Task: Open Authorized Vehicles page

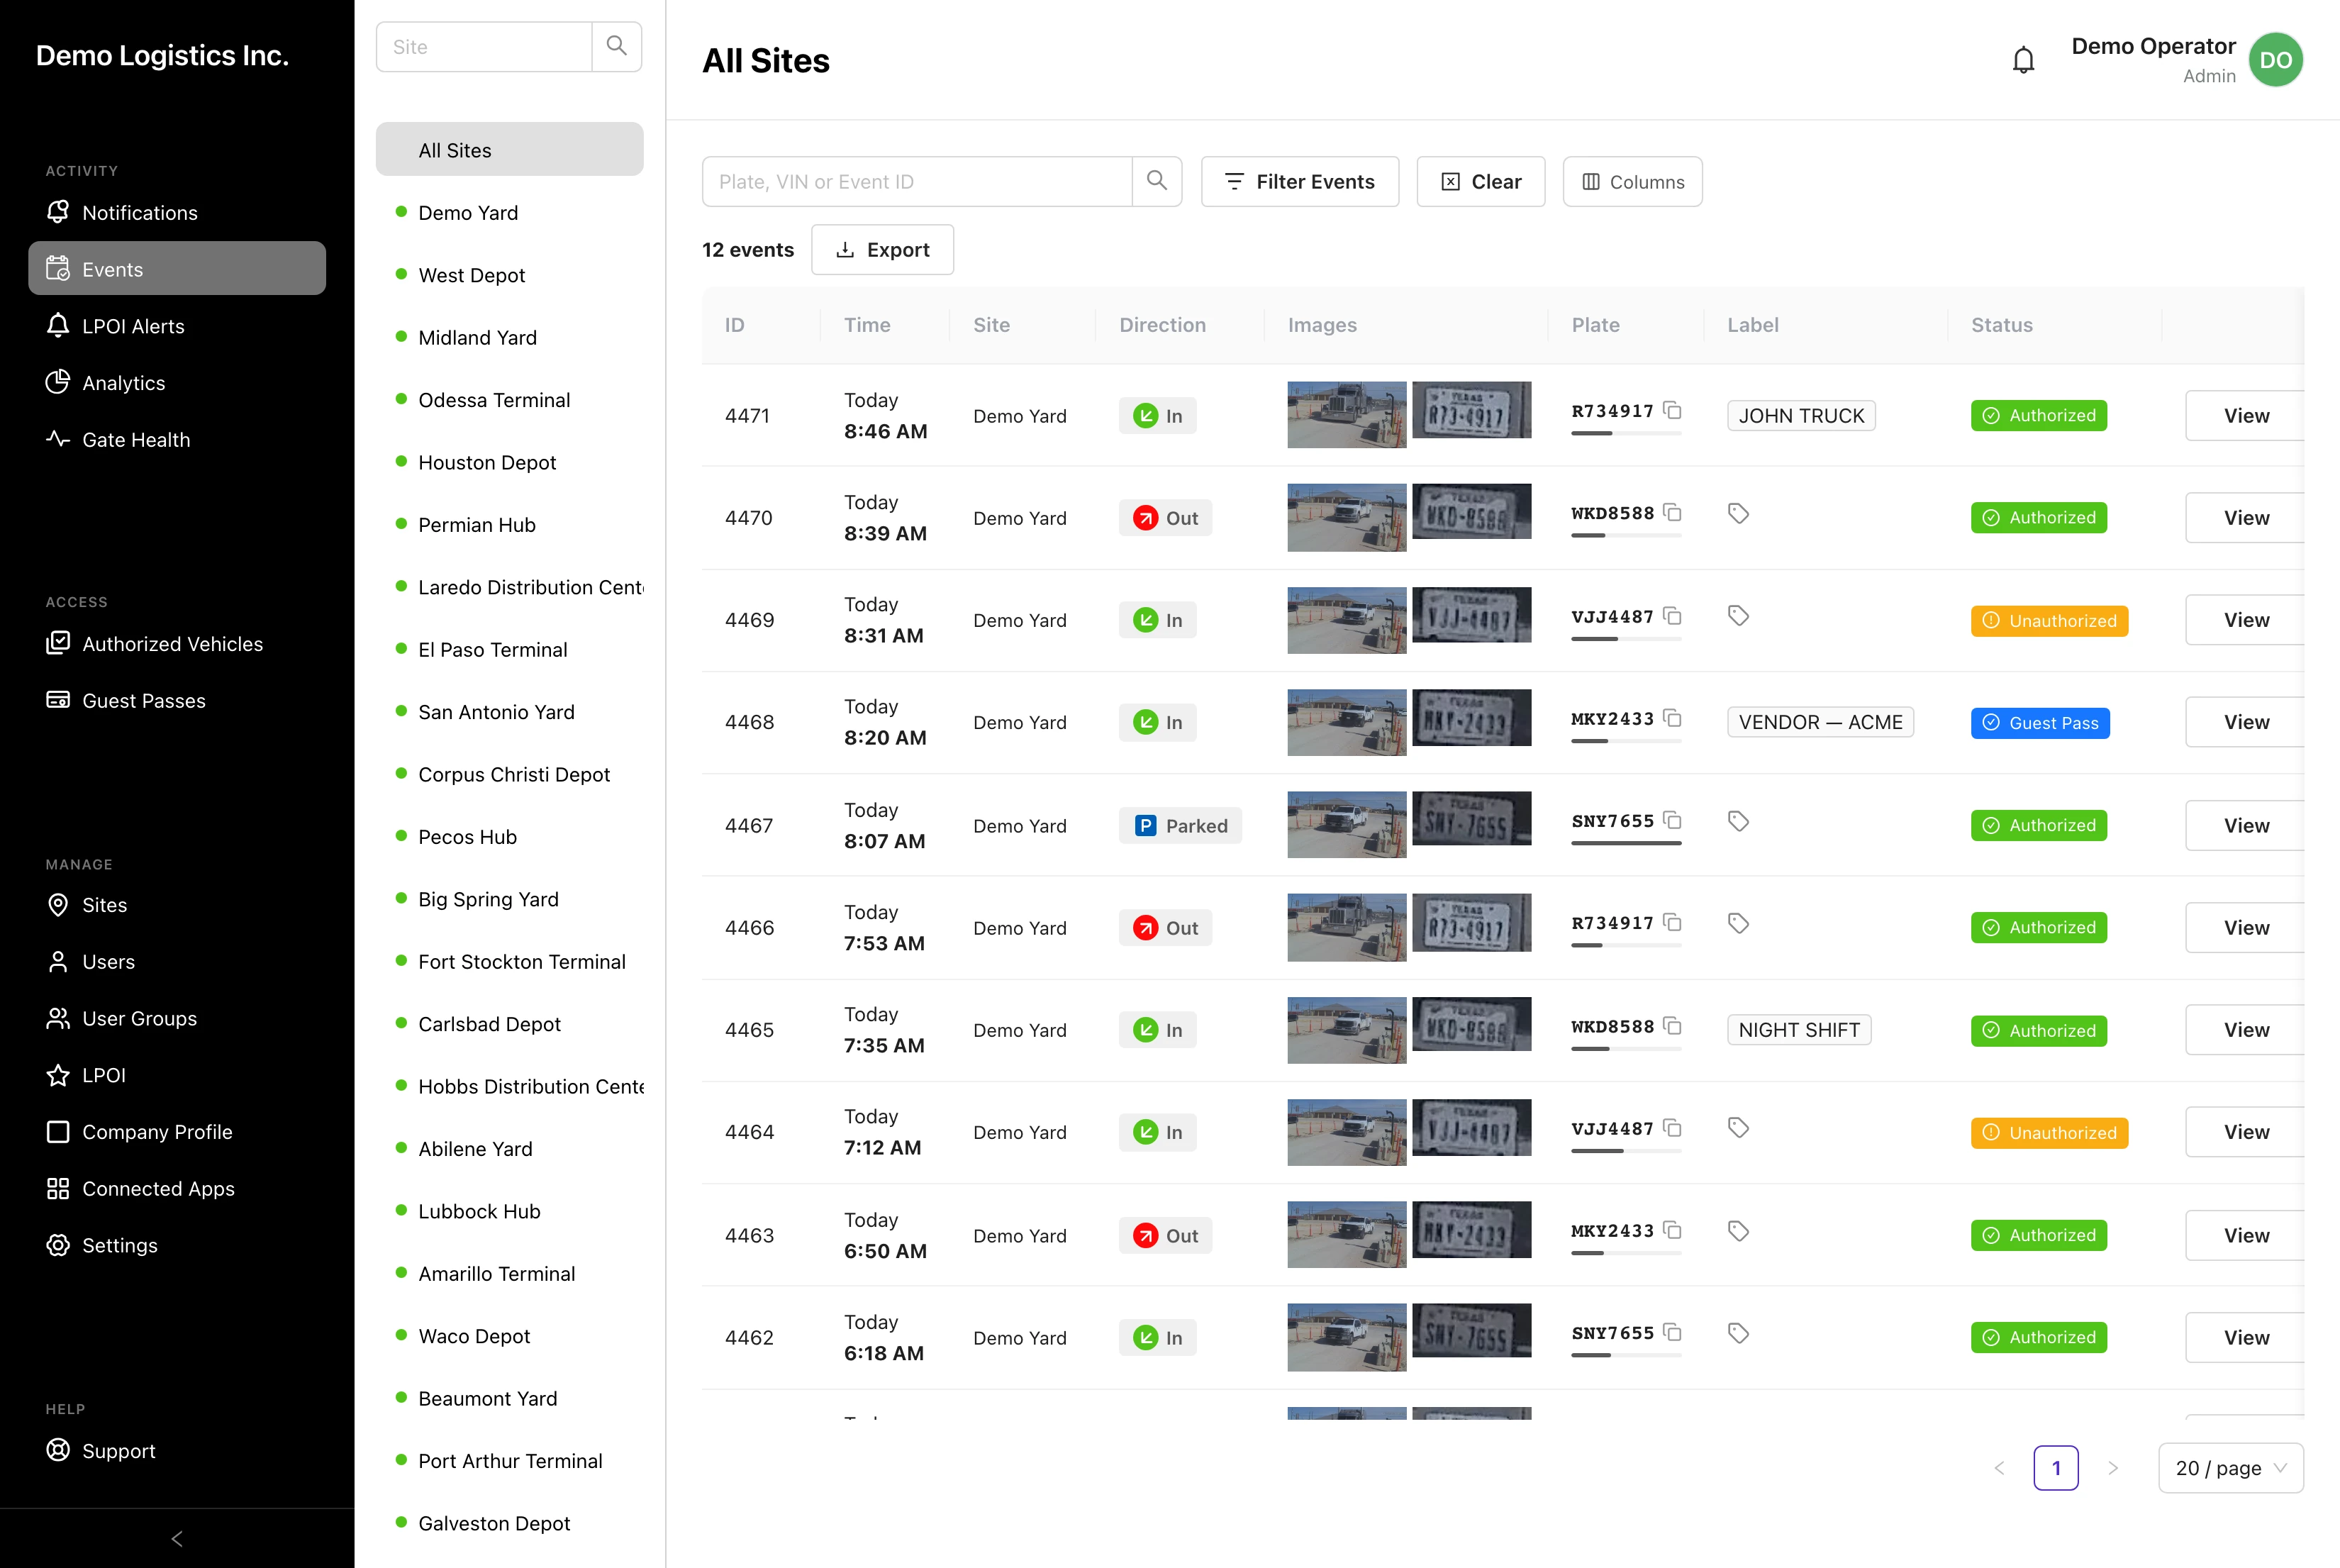Action: tap(177, 643)
